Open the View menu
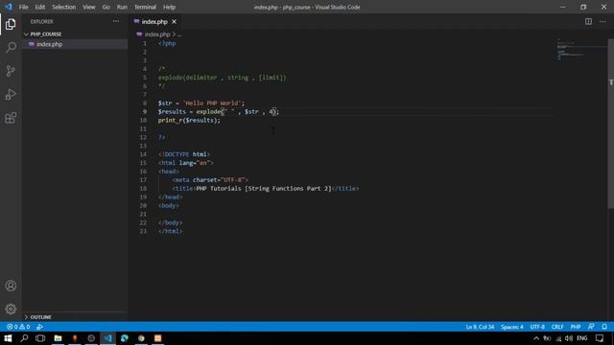 tap(89, 7)
